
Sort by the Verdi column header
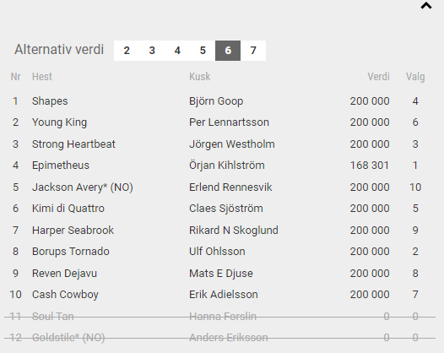(x=379, y=77)
